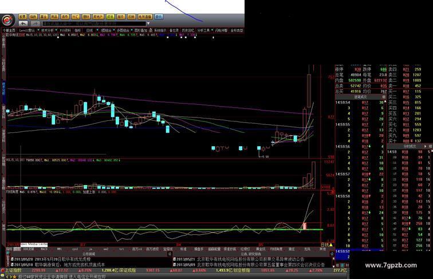Select the 宝塔线 indicator tab
433x279 pixels.
click(168, 249)
